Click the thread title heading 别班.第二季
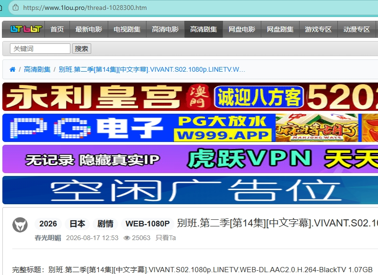The image size is (378, 275). coord(277,223)
